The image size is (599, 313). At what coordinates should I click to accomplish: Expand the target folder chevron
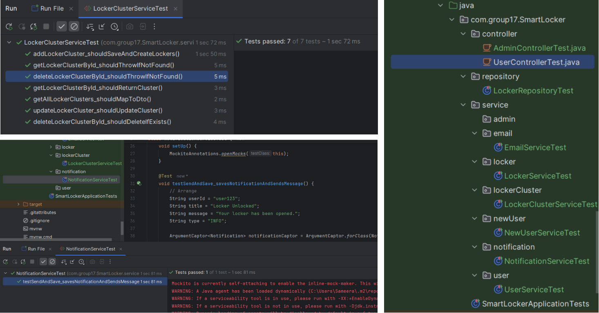tap(18, 204)
